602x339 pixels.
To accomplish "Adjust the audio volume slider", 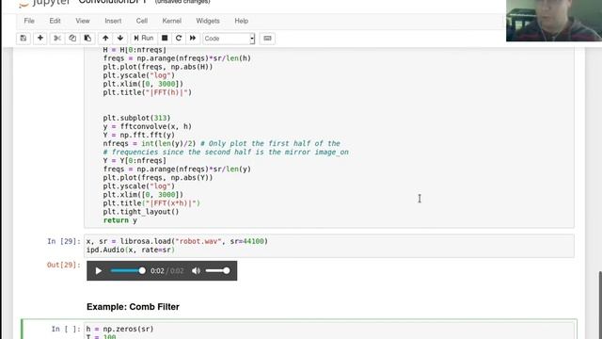I will [217, 271].
